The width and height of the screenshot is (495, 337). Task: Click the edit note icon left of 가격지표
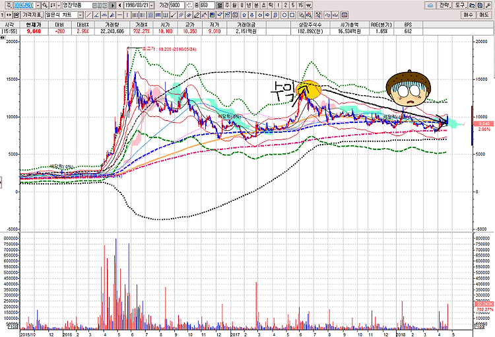[x=16, y=15]
